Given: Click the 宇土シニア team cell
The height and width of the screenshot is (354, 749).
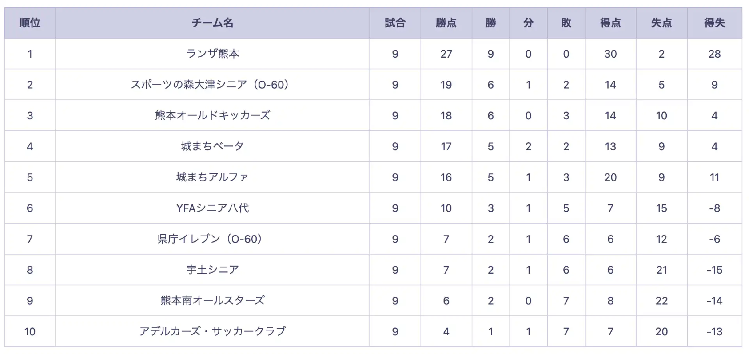Looking at the screenshot, I should click(212, 270).
